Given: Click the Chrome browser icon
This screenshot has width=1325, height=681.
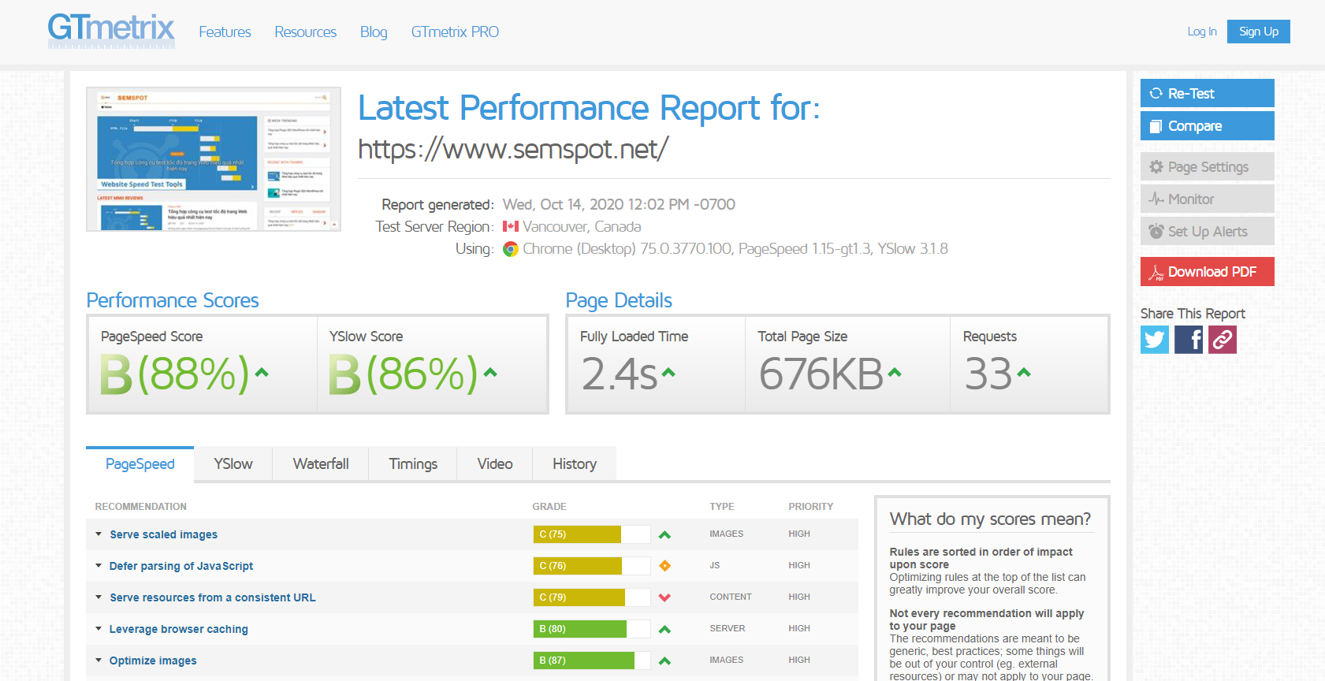Looking at the screenshot, I should (x=511, y=249).
